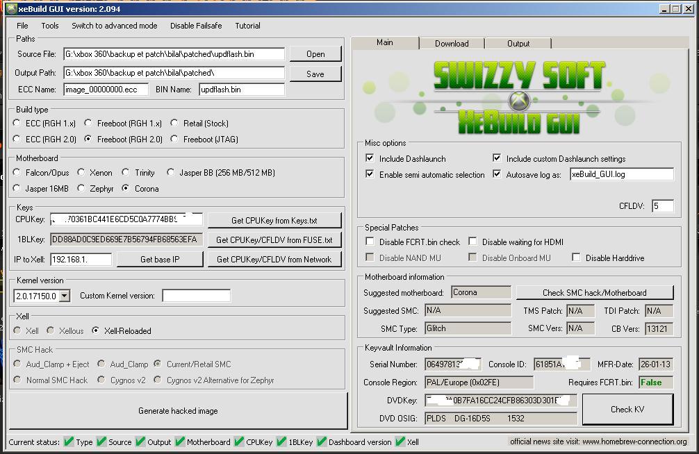
Task: Click the Dashboard version status checkmark
Action: pyautogui.click(x=322, y=442)
